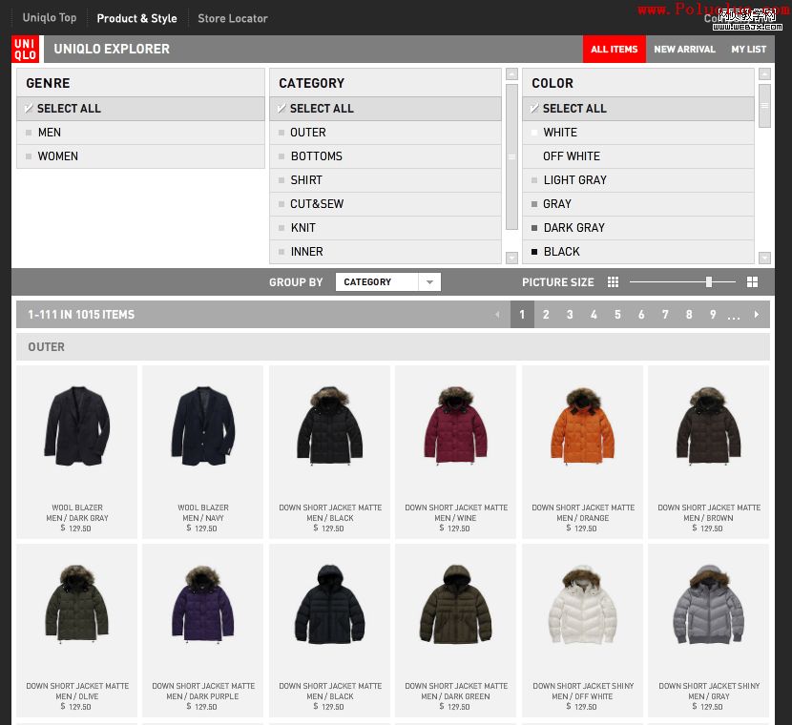Go to page 8
792x725 pixels.
tap(689, 314)
